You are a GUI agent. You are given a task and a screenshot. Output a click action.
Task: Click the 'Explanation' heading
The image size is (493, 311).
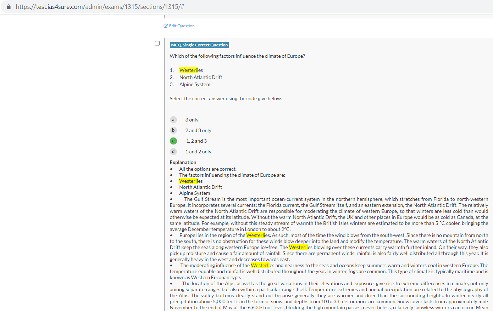[x=183, y=162]
